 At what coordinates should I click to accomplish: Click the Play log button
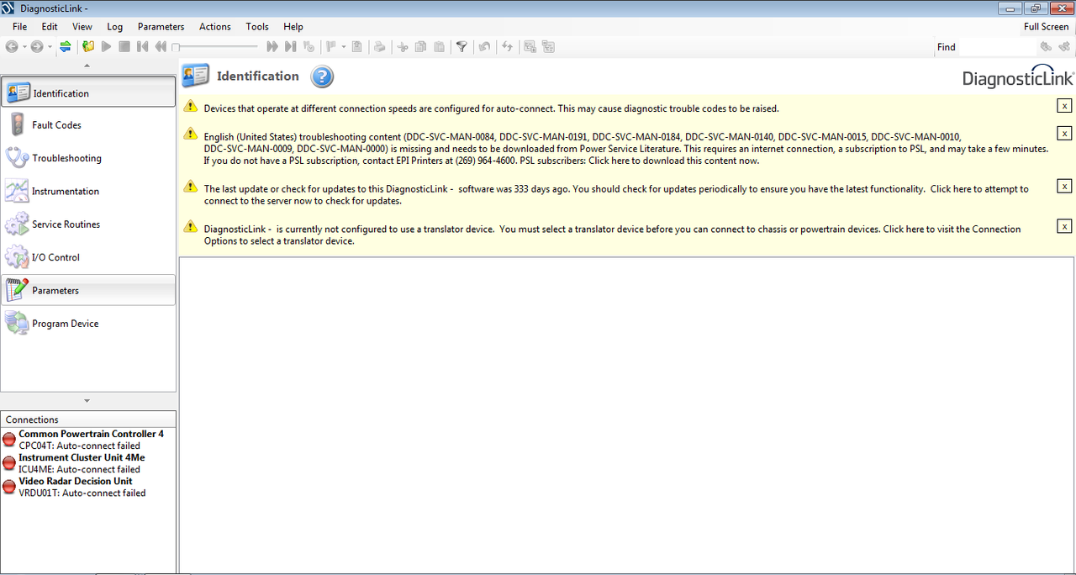pos(106,47)
